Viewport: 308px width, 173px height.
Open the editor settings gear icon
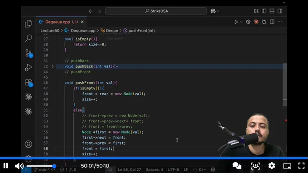(248, 22)
